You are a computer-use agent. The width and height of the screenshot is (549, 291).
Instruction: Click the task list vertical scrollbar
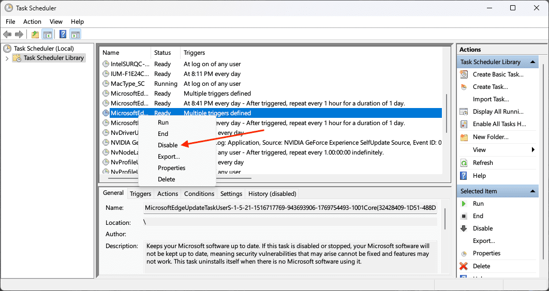coord(447,113)
